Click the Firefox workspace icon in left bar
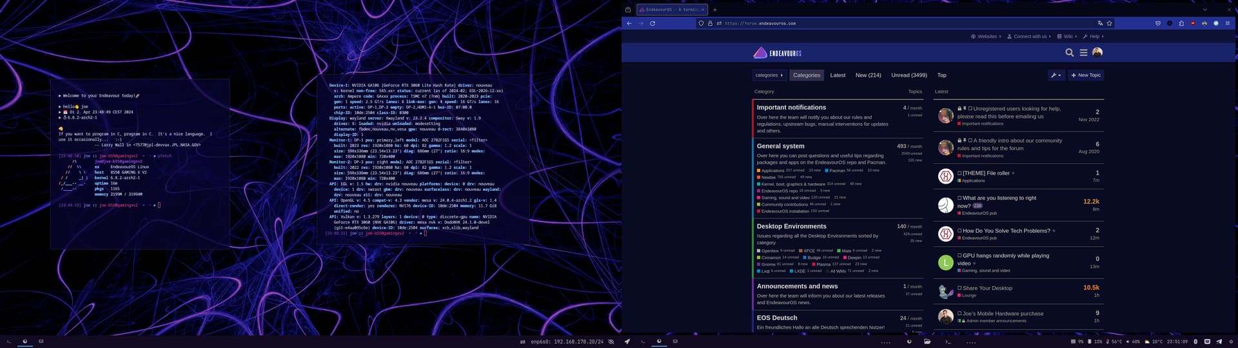The width and height of the screenshot is (1238, 348). (25, 342)
